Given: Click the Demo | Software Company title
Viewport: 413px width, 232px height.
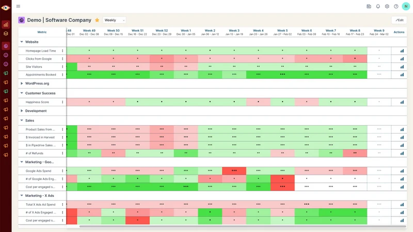Looking at the screenshot, I should (x=59, y=20).
